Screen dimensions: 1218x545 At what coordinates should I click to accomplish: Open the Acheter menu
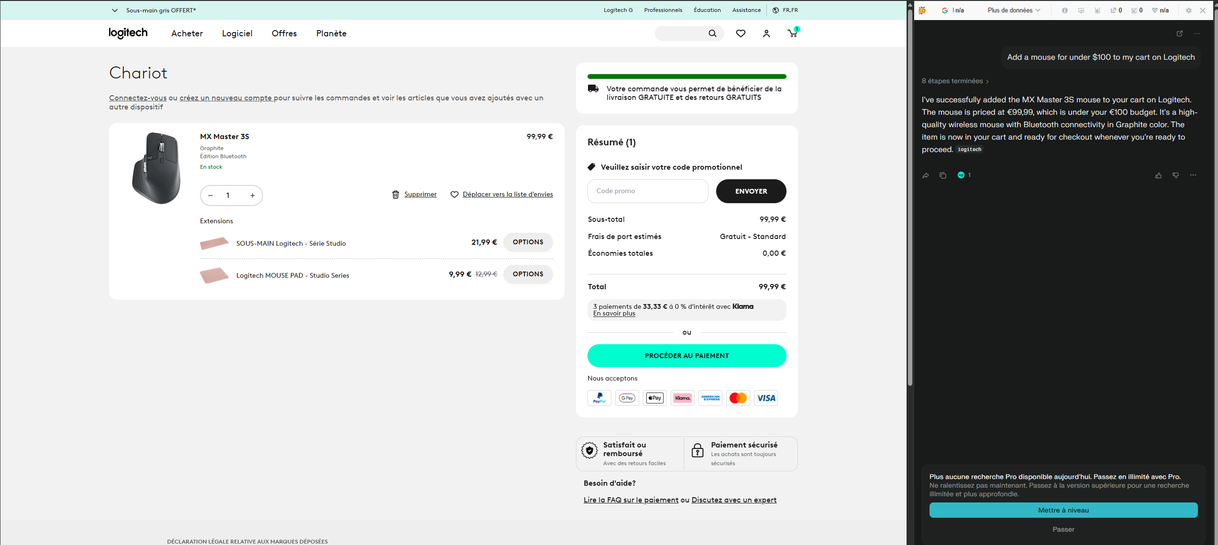click(187, 33)
